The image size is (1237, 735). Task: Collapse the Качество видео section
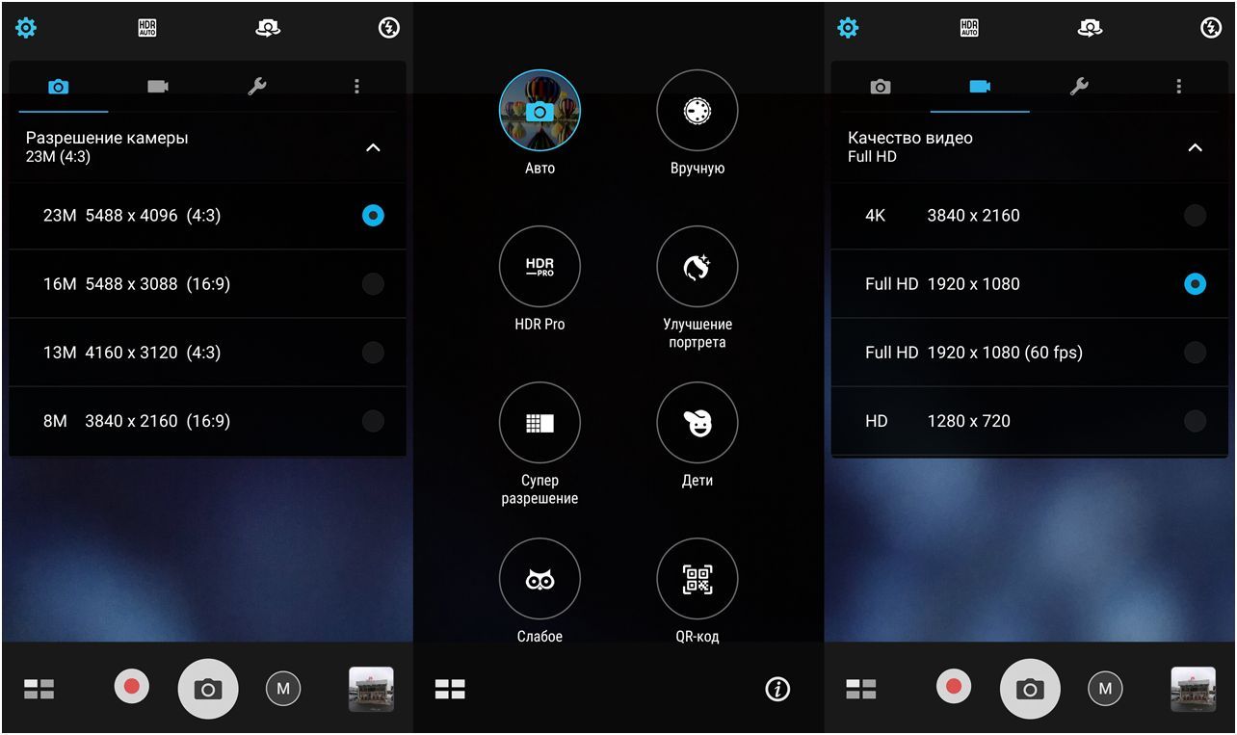click(x=1195, y=147)
